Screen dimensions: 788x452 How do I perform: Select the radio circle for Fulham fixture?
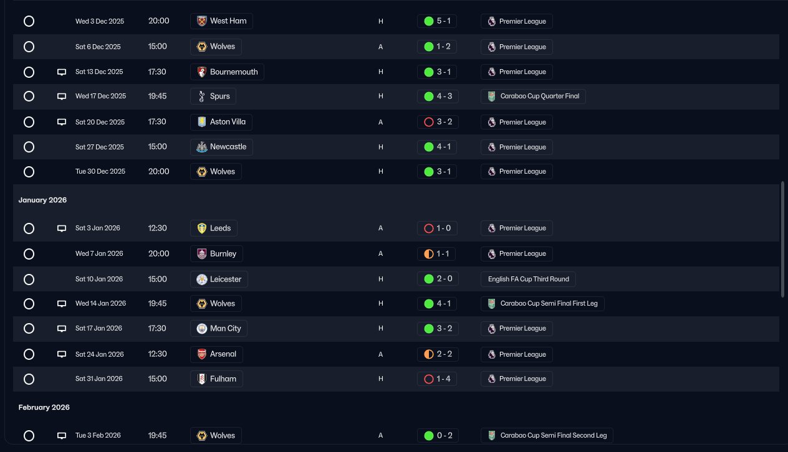pos(29,379)
